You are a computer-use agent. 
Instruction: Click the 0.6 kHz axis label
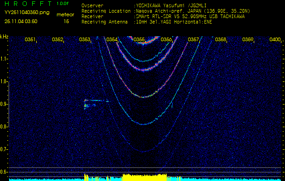[4, 172]
